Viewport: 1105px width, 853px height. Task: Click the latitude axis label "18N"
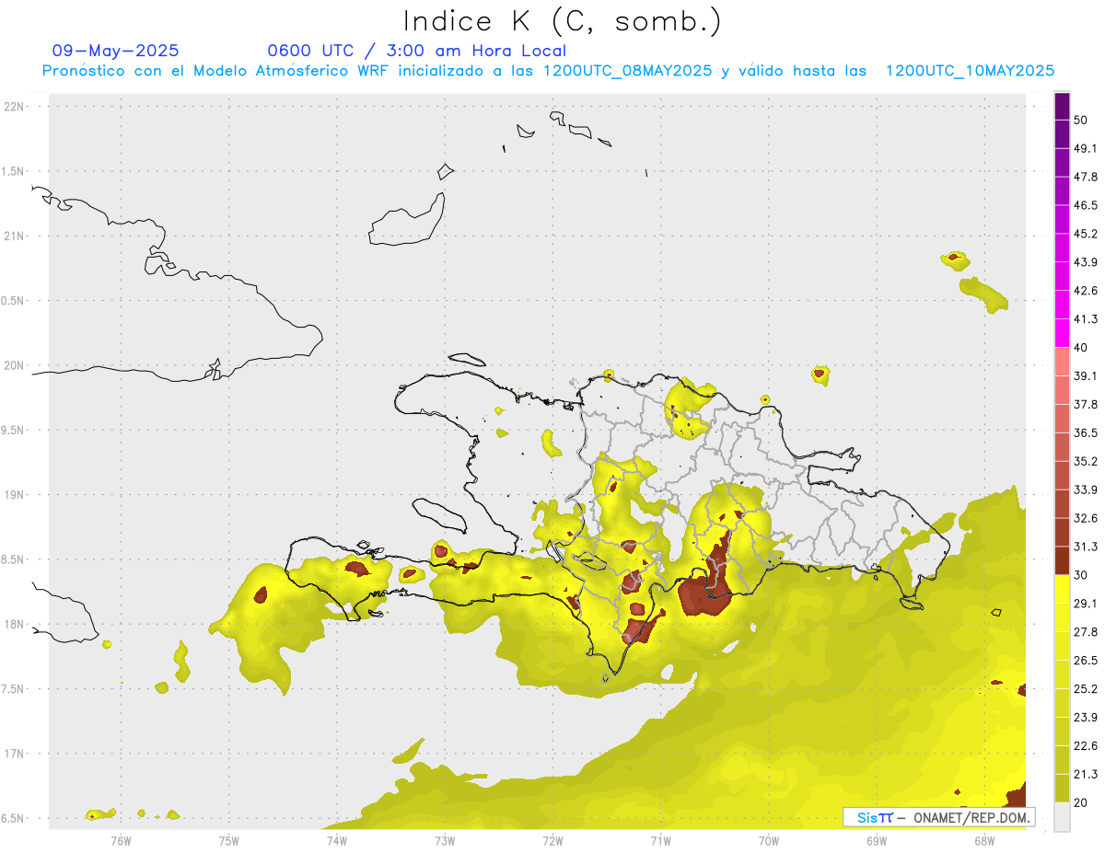[14, 624]
